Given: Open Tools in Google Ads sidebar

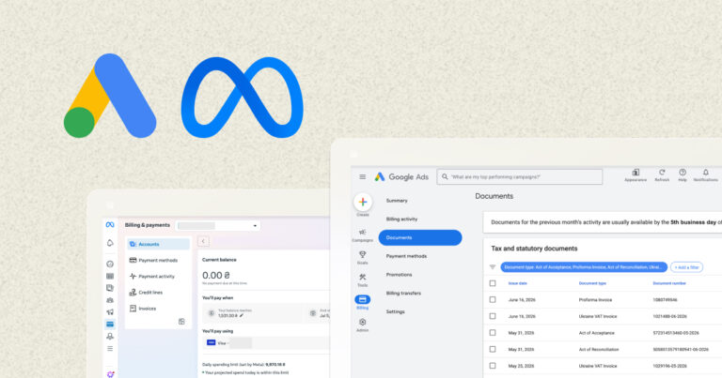Looking at the screenshot, I should coord(362,280).
